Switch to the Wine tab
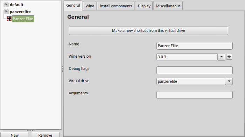Viewport: 245px width, 137px height. (90, 6)
